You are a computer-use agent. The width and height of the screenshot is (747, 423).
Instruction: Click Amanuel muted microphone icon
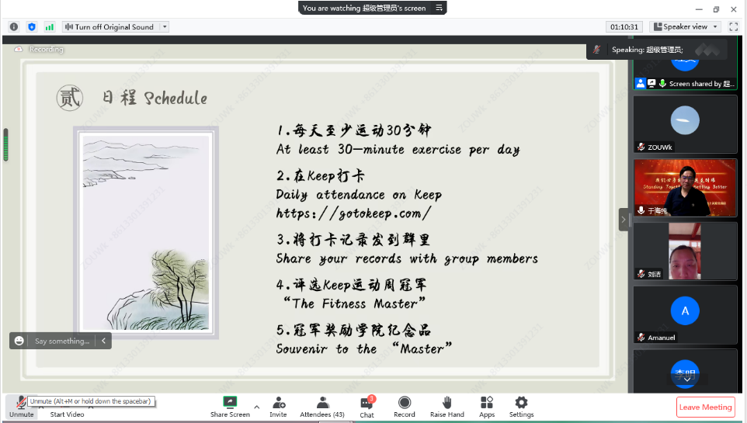click(x=641, y=338)
